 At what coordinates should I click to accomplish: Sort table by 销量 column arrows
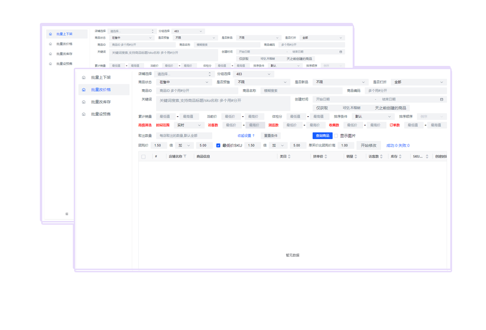(356, 157)
